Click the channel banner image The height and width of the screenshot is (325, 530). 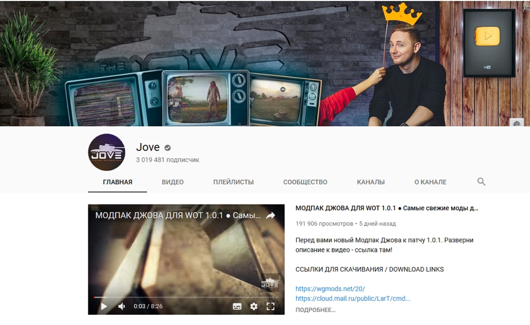tap(265, 63)
